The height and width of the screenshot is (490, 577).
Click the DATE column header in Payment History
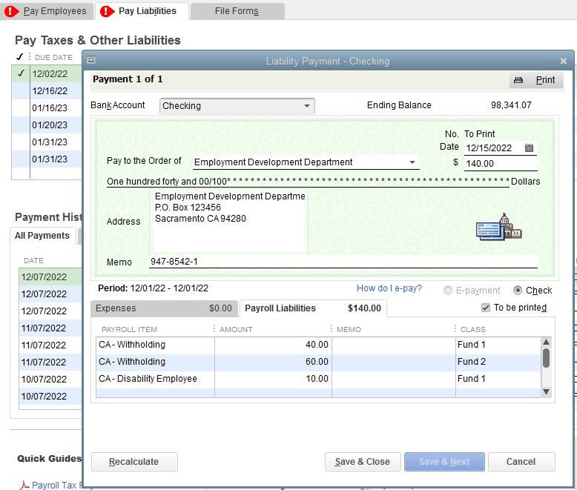tap(33, 260)
